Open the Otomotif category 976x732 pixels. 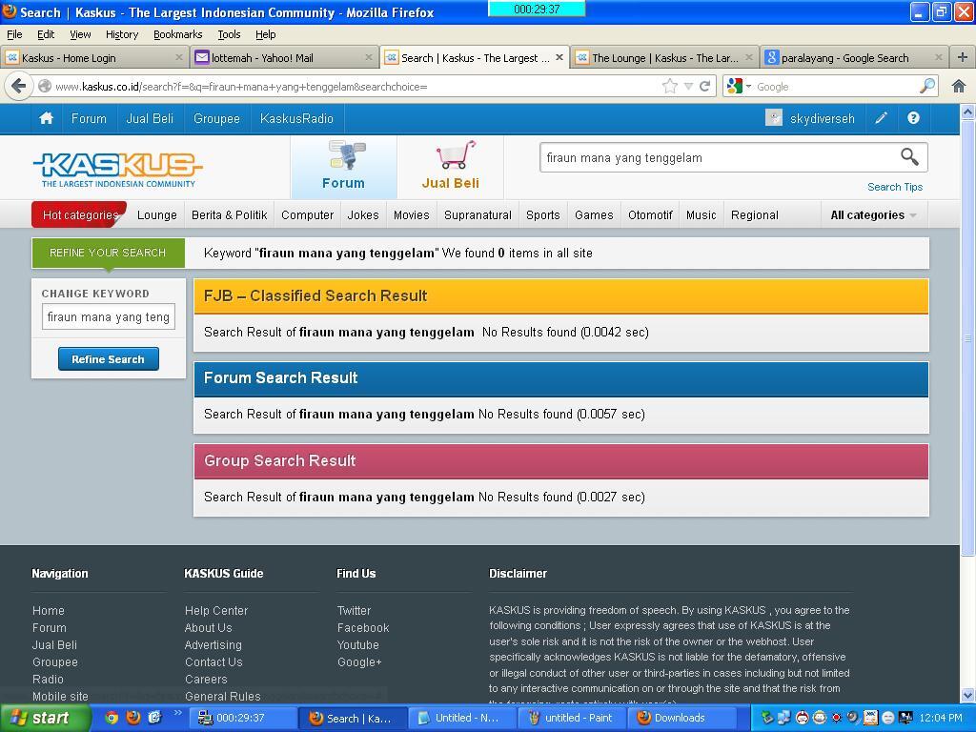[x=650, y=214]
